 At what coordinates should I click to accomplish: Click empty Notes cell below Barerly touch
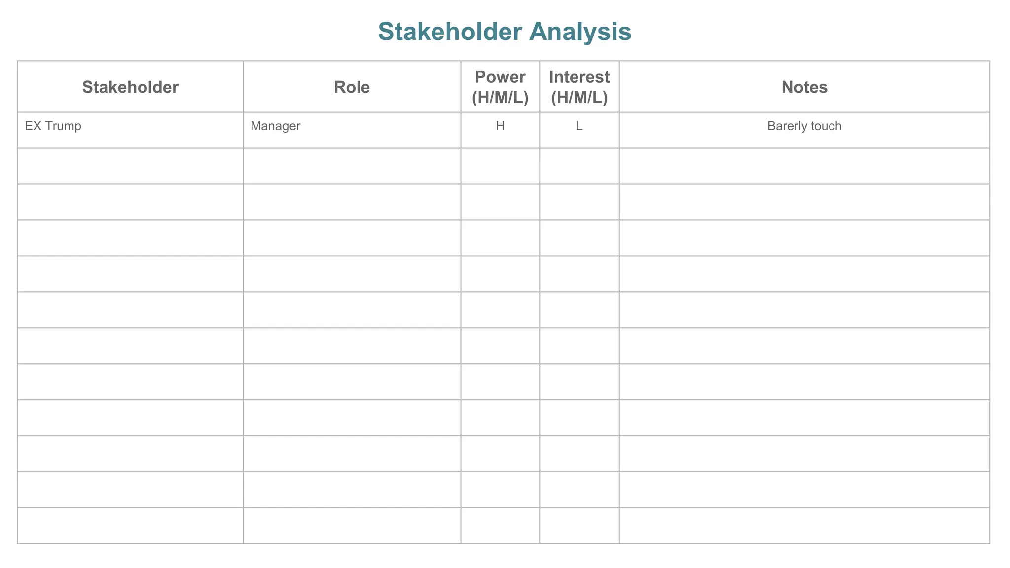tap(804, 166)
